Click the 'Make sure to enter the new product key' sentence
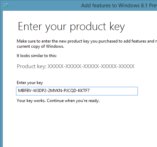The width and height of the screenshot is (157, 147). (x=87, y=41)
